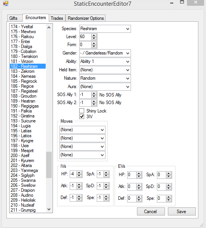Select 201 - Kyurem in the list
This screenshot has height=228, width=206.
(28, 161)
